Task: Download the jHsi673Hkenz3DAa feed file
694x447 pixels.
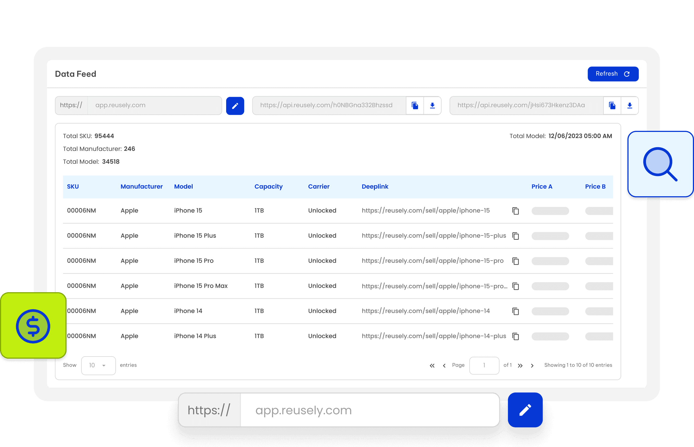Action: click(x=630, y=106)
